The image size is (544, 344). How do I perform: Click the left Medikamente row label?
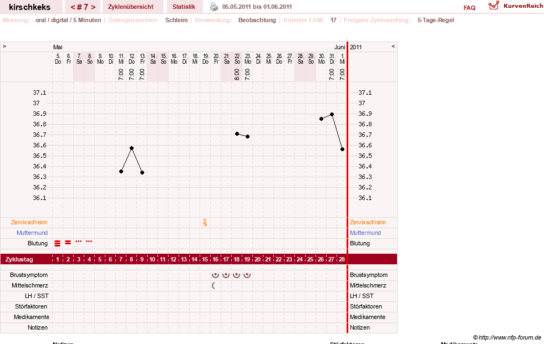tap(31, 317)
